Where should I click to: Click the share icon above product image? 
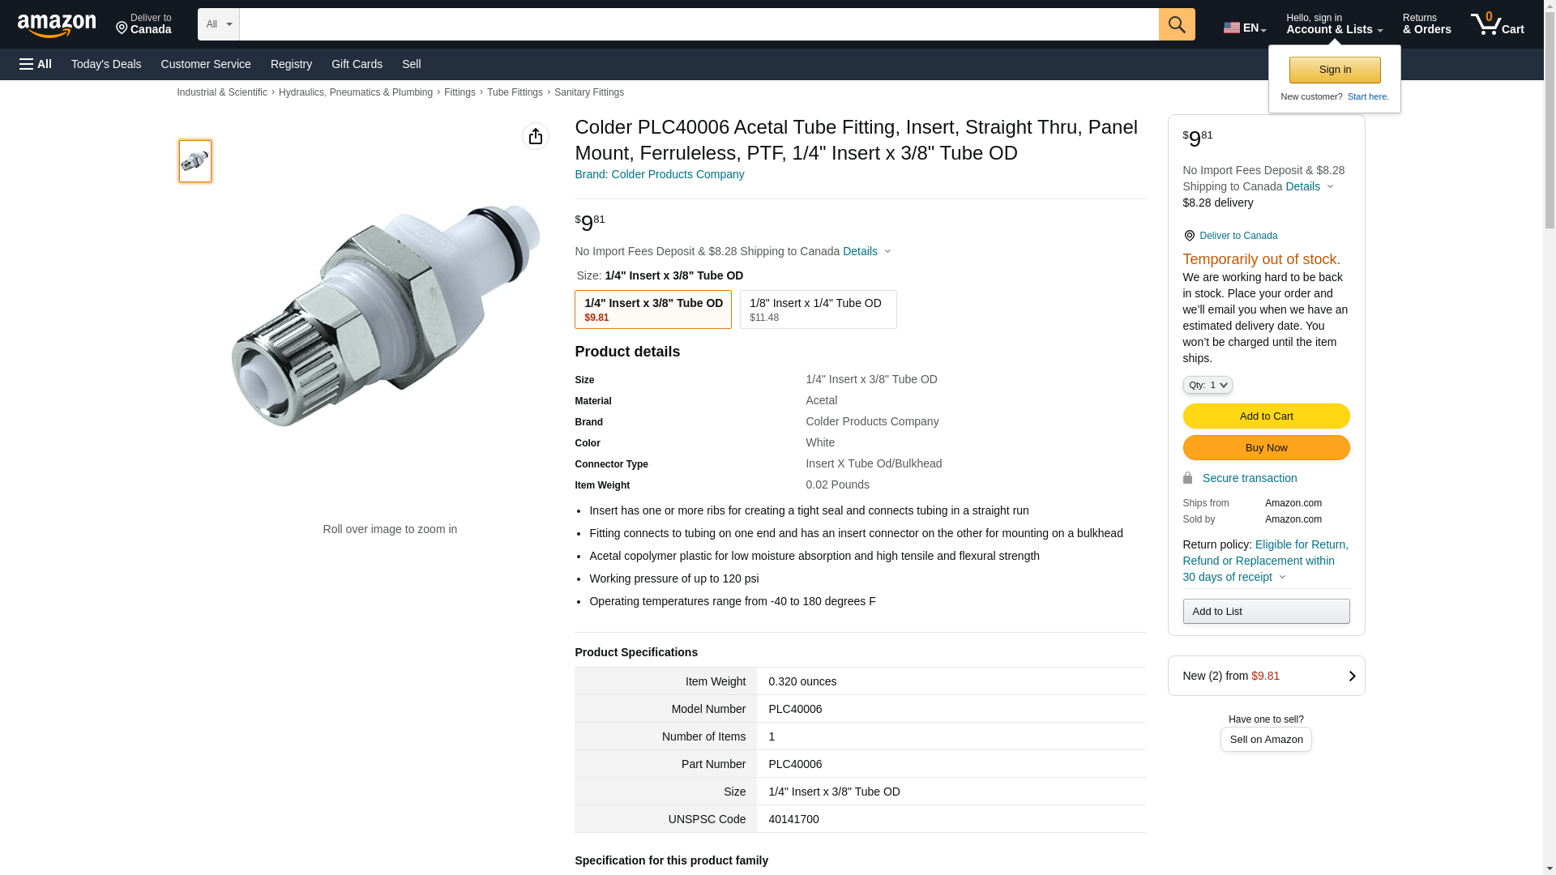pyautogui.click(x=536, y=136)
